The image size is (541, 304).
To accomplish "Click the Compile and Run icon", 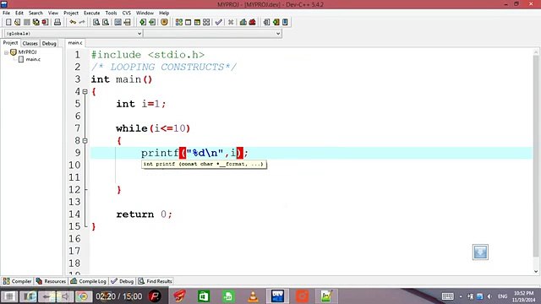I will [x=197, y=22].
